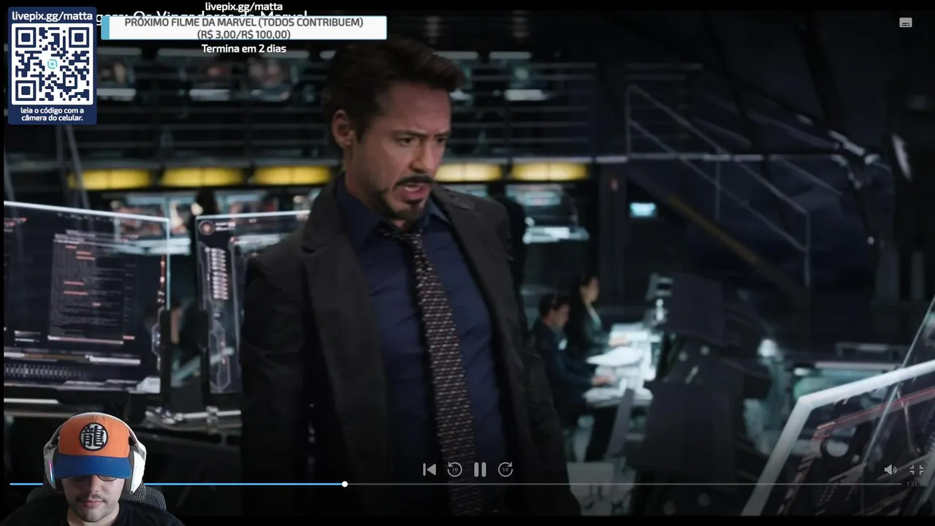Restart video from the beginning
The height and width of the screenshot is (526, 935).
430,470
